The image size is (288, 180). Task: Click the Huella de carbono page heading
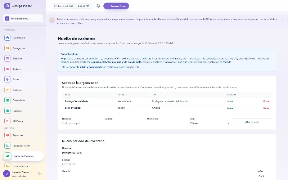(x=76, y=39)
